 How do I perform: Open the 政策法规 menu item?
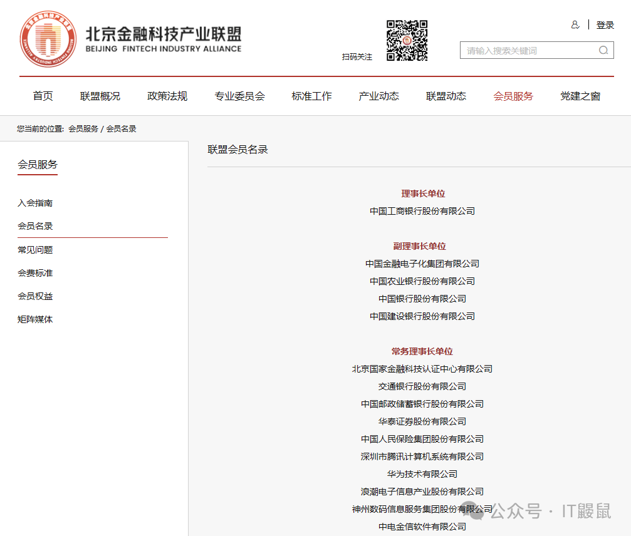[167, 96]
